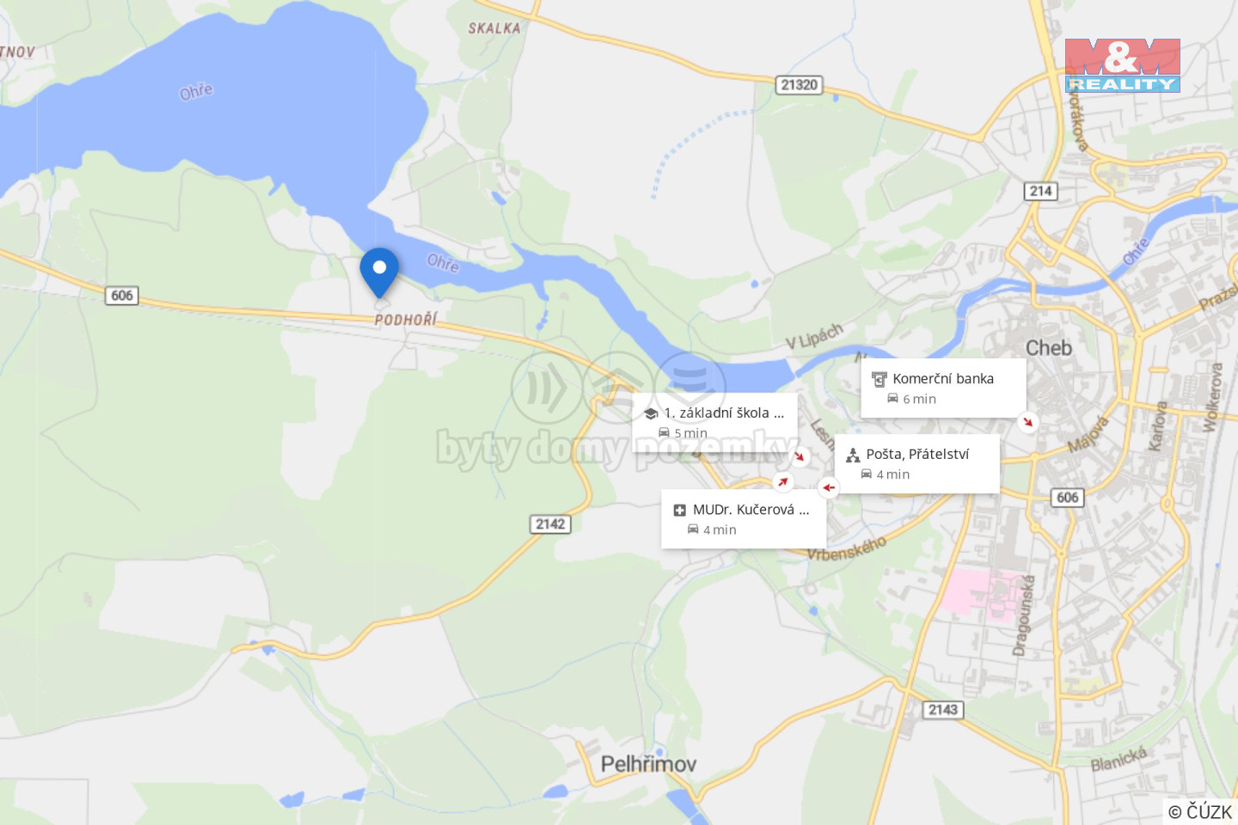Viewport: 1238px width, 825px height.
Task: Select the Podhoří locality label
Action: point(406,320)
